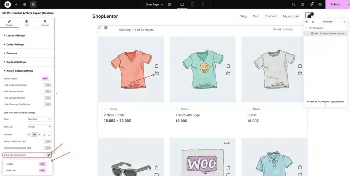The image size is (350, 176).
Task: Select WL: Product Archive Layout tree row
Action: pyautogui.click(x=326, y=34)
